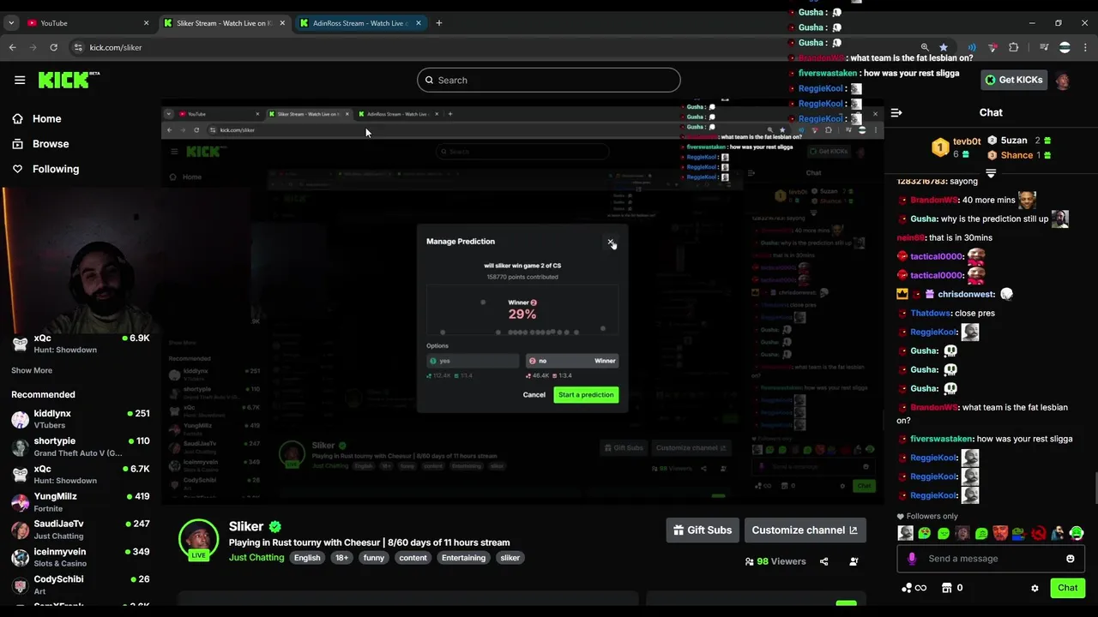Click tevb0t in chat leaderboard

tap(967, 141)
